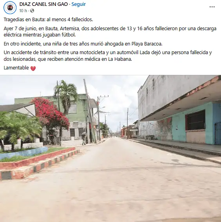This screenshot has width=221, height=222.
Task: Click the leaning utility pole in the photo
Action: pos(90,111)
